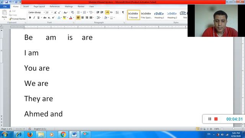
Task: Click the Save icon in quick access toolbar
Action: [x=7, y=2]
